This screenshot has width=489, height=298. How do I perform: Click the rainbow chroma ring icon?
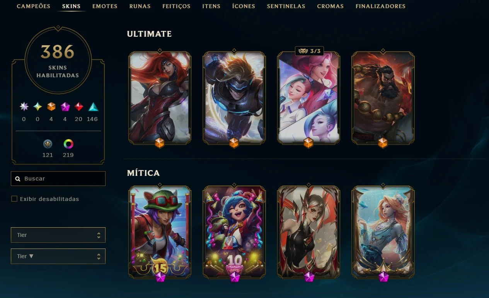[68, 144]
